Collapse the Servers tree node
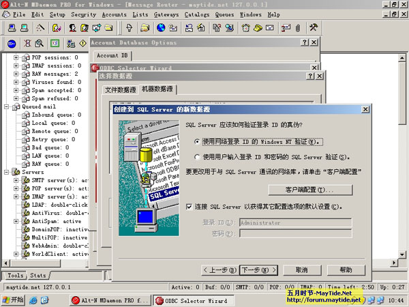The height and width of the screenshot is (307, 409). (6, 173)
